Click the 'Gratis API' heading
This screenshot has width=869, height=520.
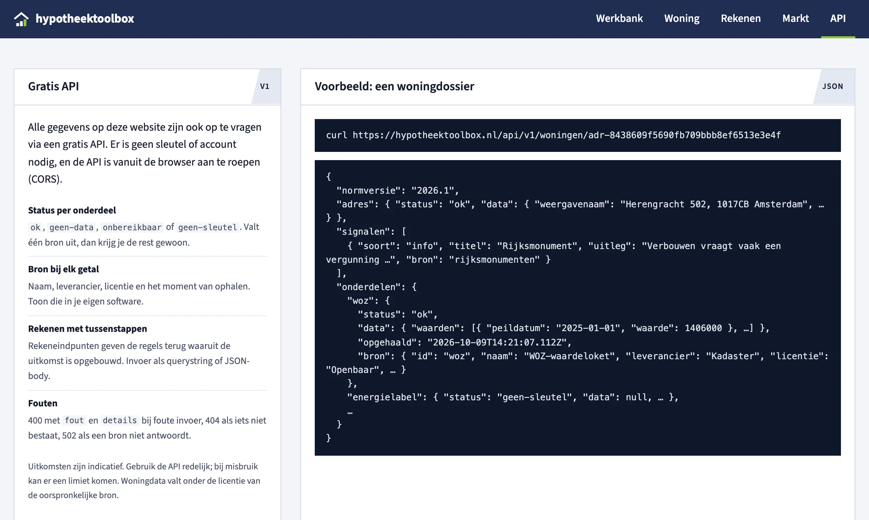pos(53,86)
